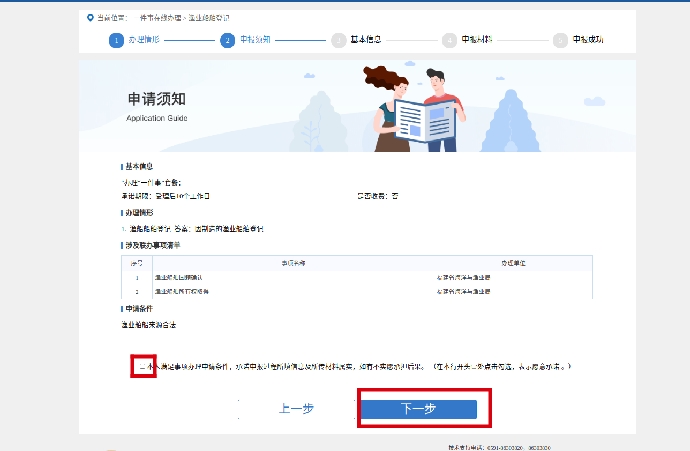Click the 办理单位 column header
The height and width of the screenshot is (451, 690).
point(513,263)
